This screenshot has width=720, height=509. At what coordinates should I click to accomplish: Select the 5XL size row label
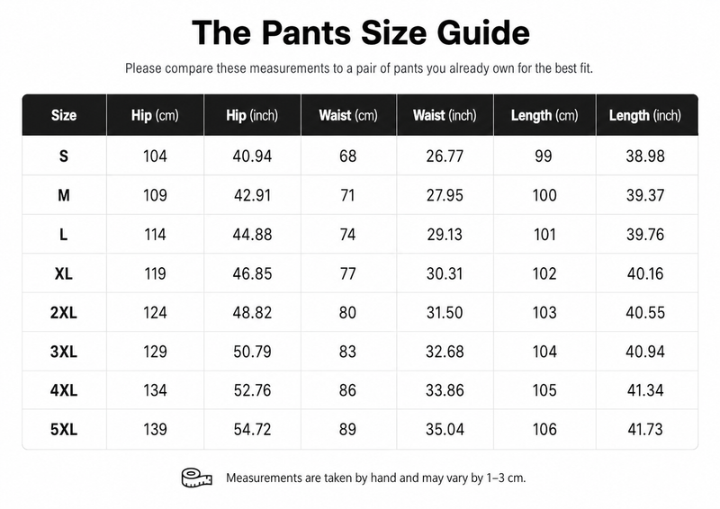[64, 430]
